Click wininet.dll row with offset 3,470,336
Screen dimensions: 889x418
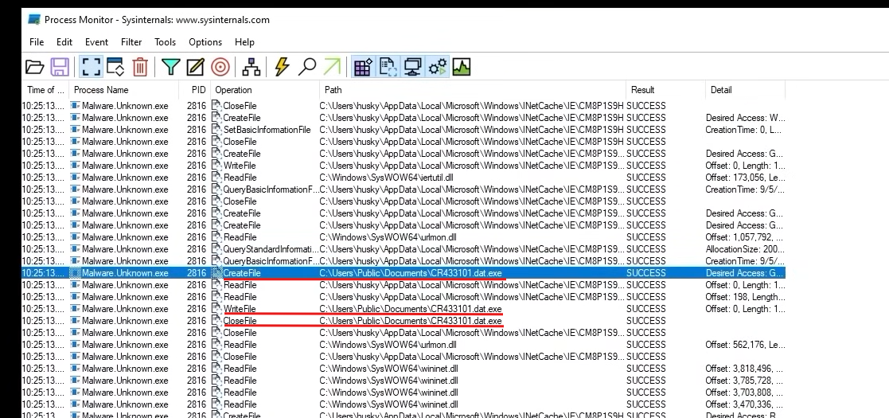(x=404, y=404)
